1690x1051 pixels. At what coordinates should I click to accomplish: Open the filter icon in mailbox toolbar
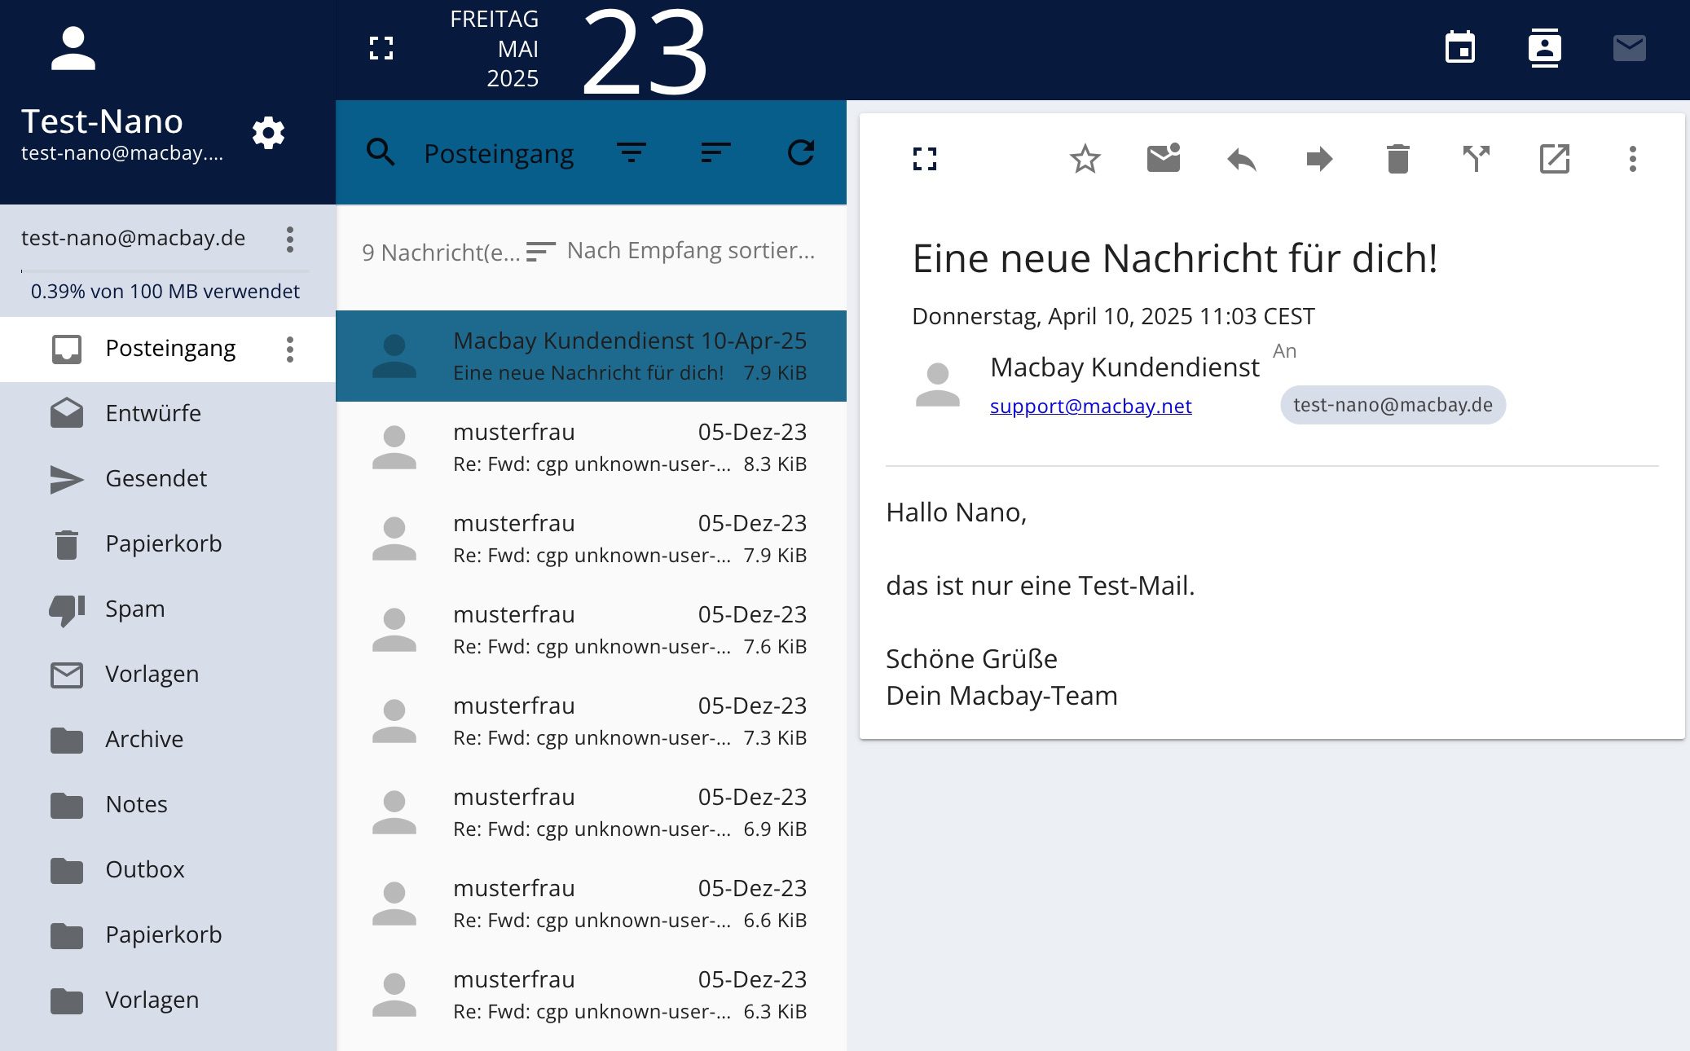[632, 152]
